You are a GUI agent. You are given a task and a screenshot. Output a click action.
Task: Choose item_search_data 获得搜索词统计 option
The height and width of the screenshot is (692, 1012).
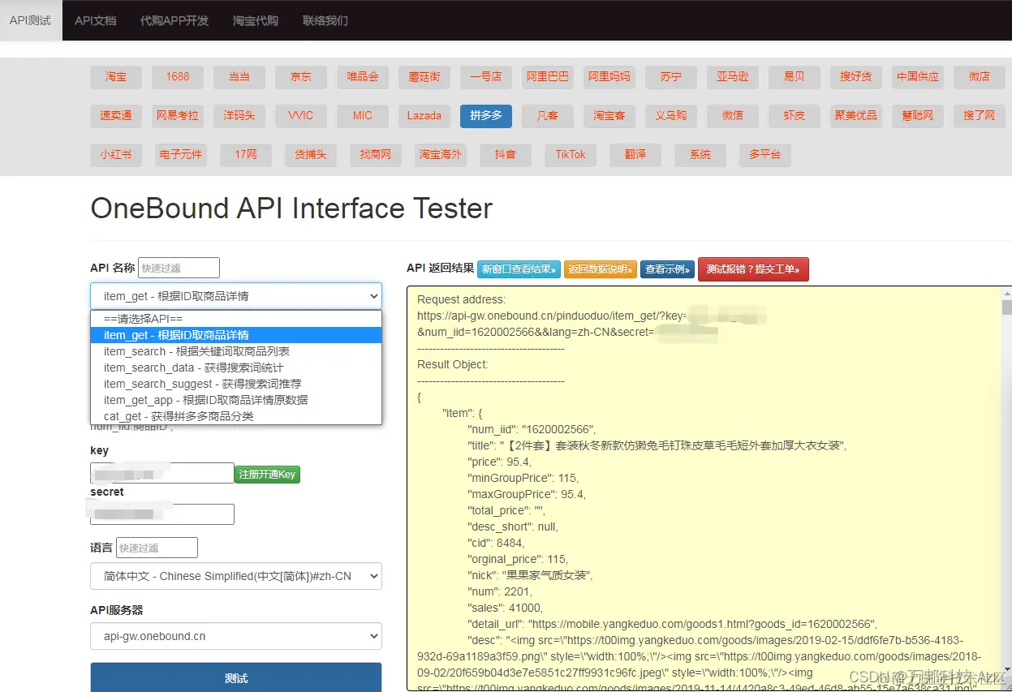pos(236,367)
